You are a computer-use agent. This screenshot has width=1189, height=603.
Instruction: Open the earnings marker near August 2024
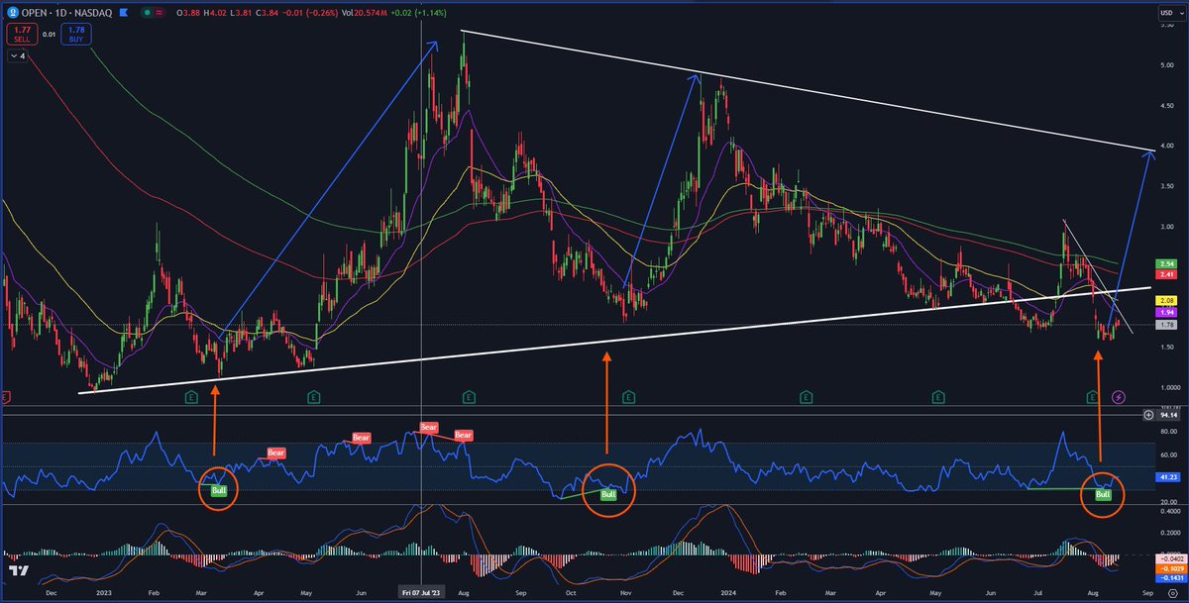pyautogui.click(x=1092, y=397)
